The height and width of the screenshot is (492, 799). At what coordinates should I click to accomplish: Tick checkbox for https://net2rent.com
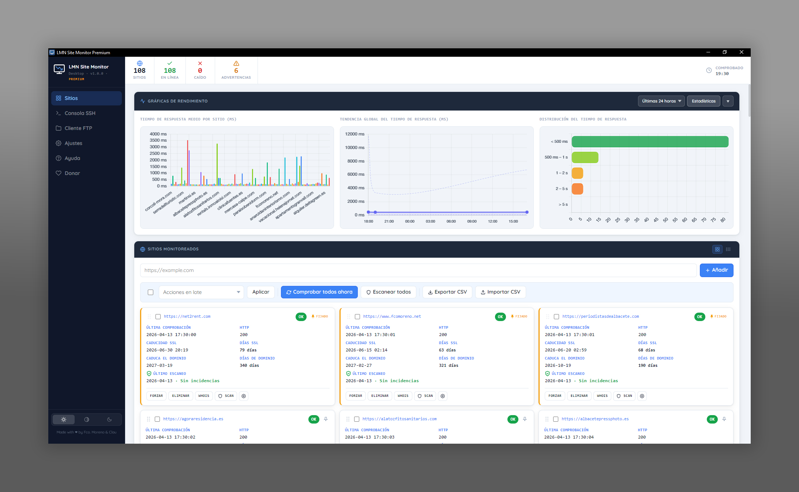pos(158,317)
